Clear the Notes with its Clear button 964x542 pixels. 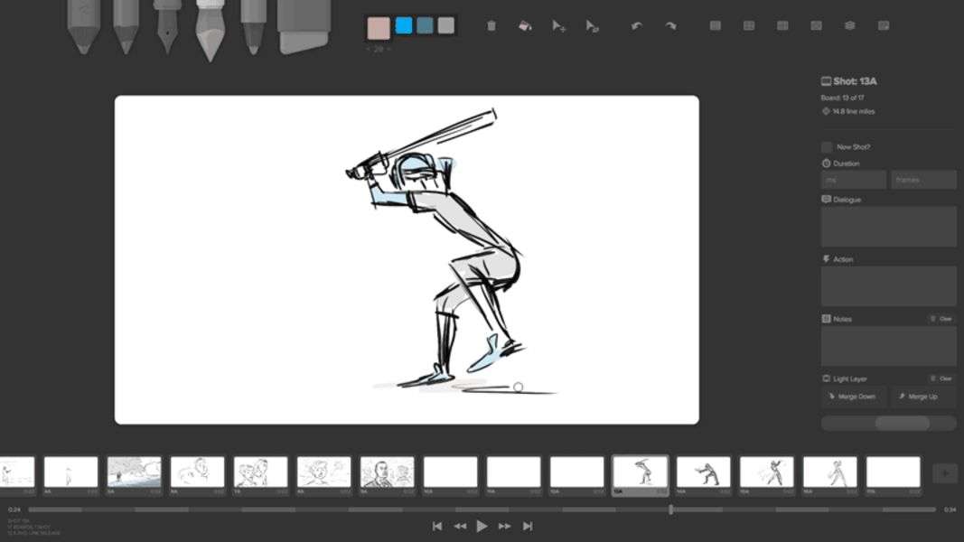coord(941,319)
